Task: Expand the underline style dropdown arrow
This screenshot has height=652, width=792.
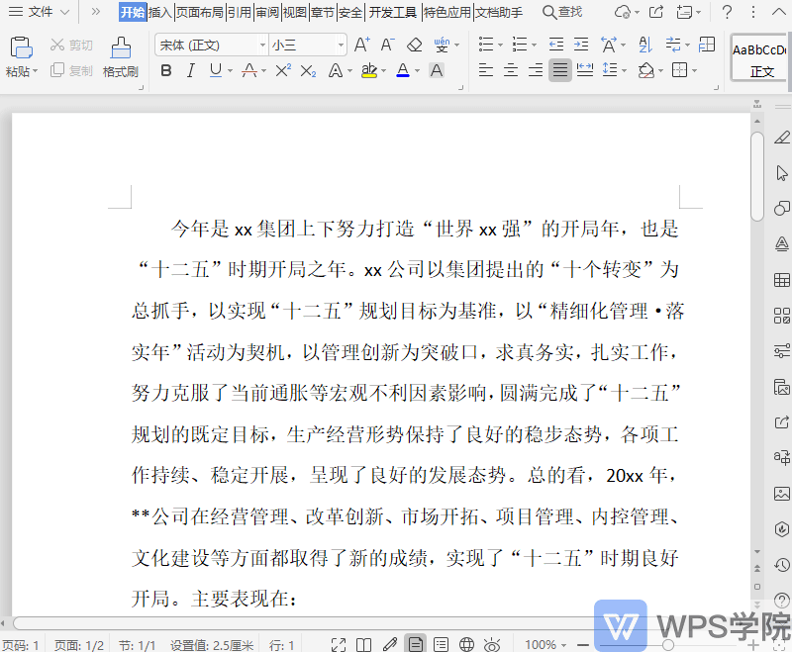Action: [x=230, y=70]
